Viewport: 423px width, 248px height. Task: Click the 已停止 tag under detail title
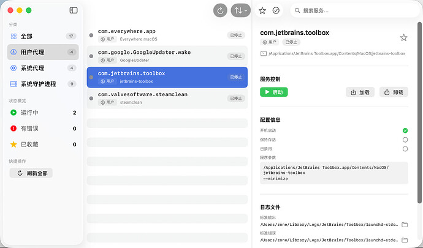click(x=291, y=42)
